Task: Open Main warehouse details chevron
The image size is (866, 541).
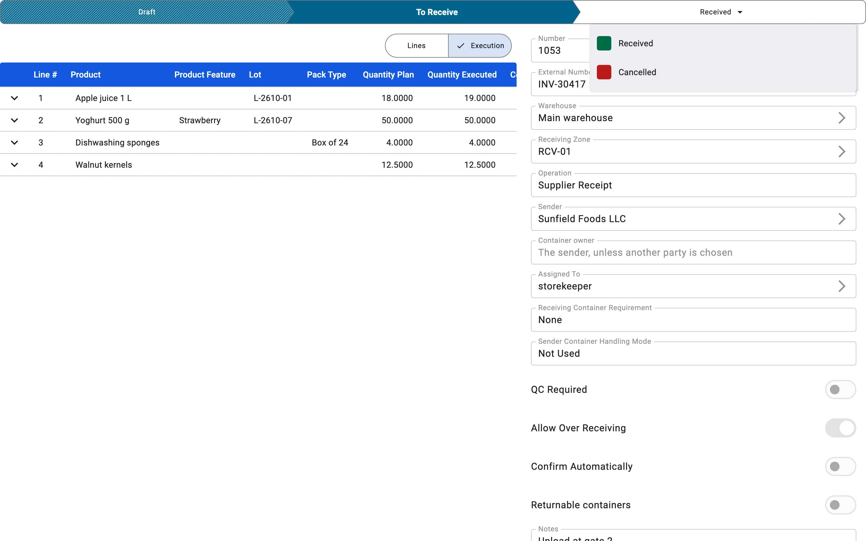Action: [x=842, y=118]
